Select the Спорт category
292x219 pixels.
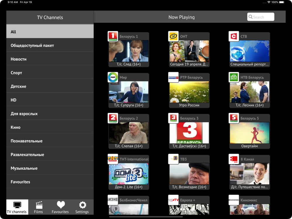(50, 72)
